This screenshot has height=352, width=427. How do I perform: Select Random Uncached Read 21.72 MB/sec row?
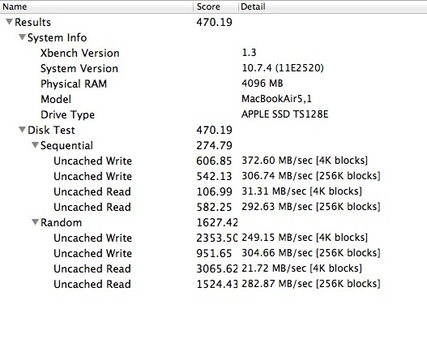pyautogui.click(x=214, y=268)
